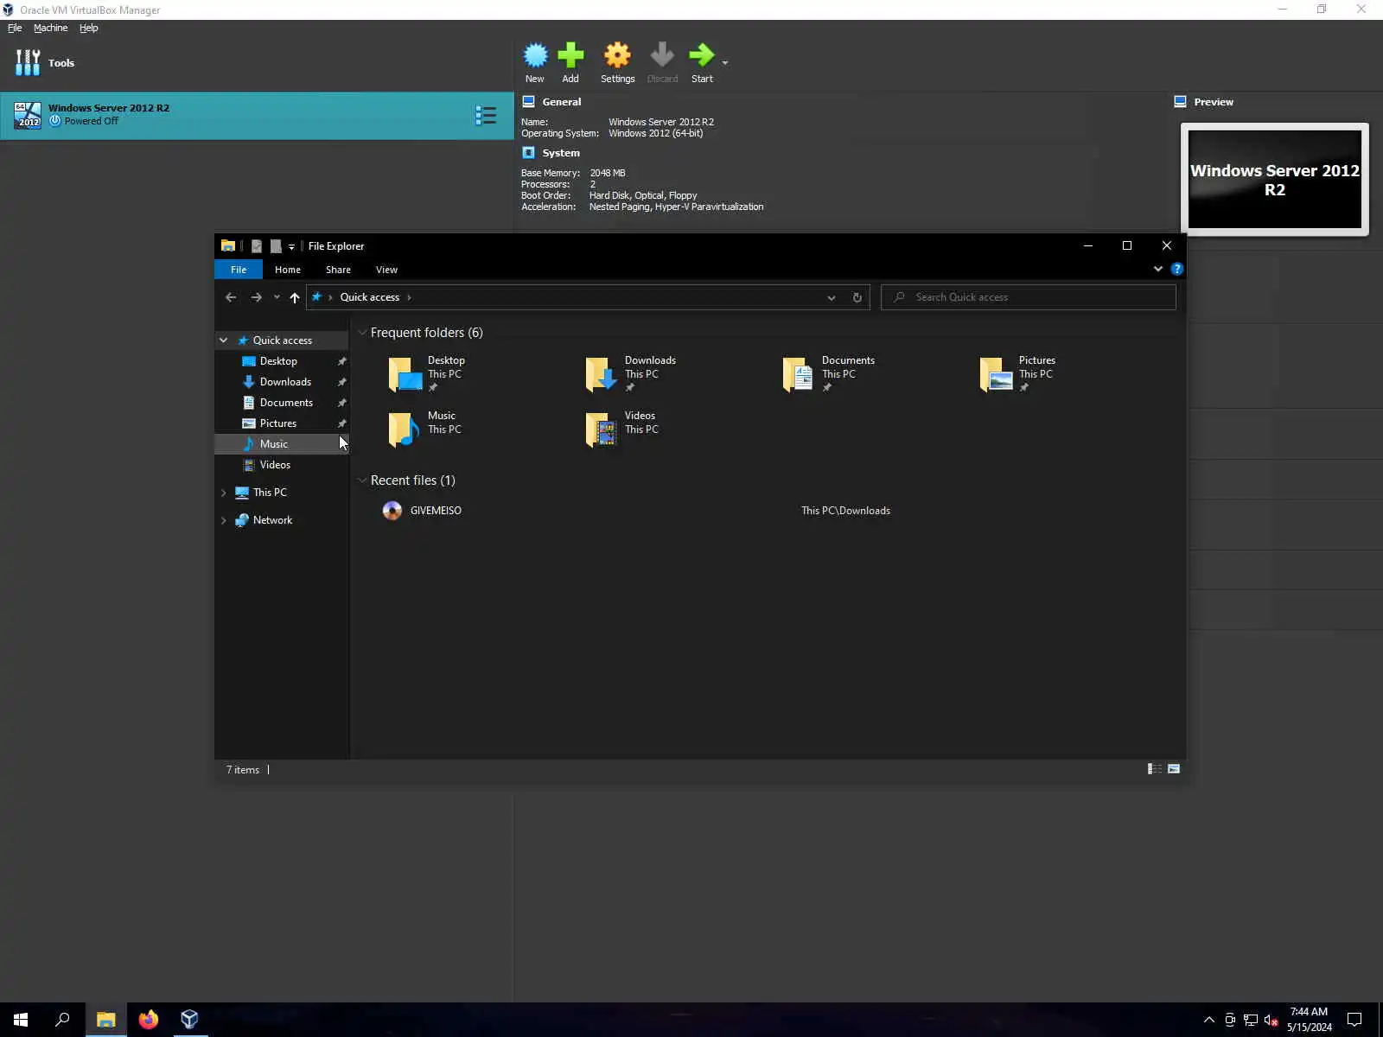The image size is (1383, 1037).
Task: Select the Desktop frequent folder icon
Action: point(405,374)
